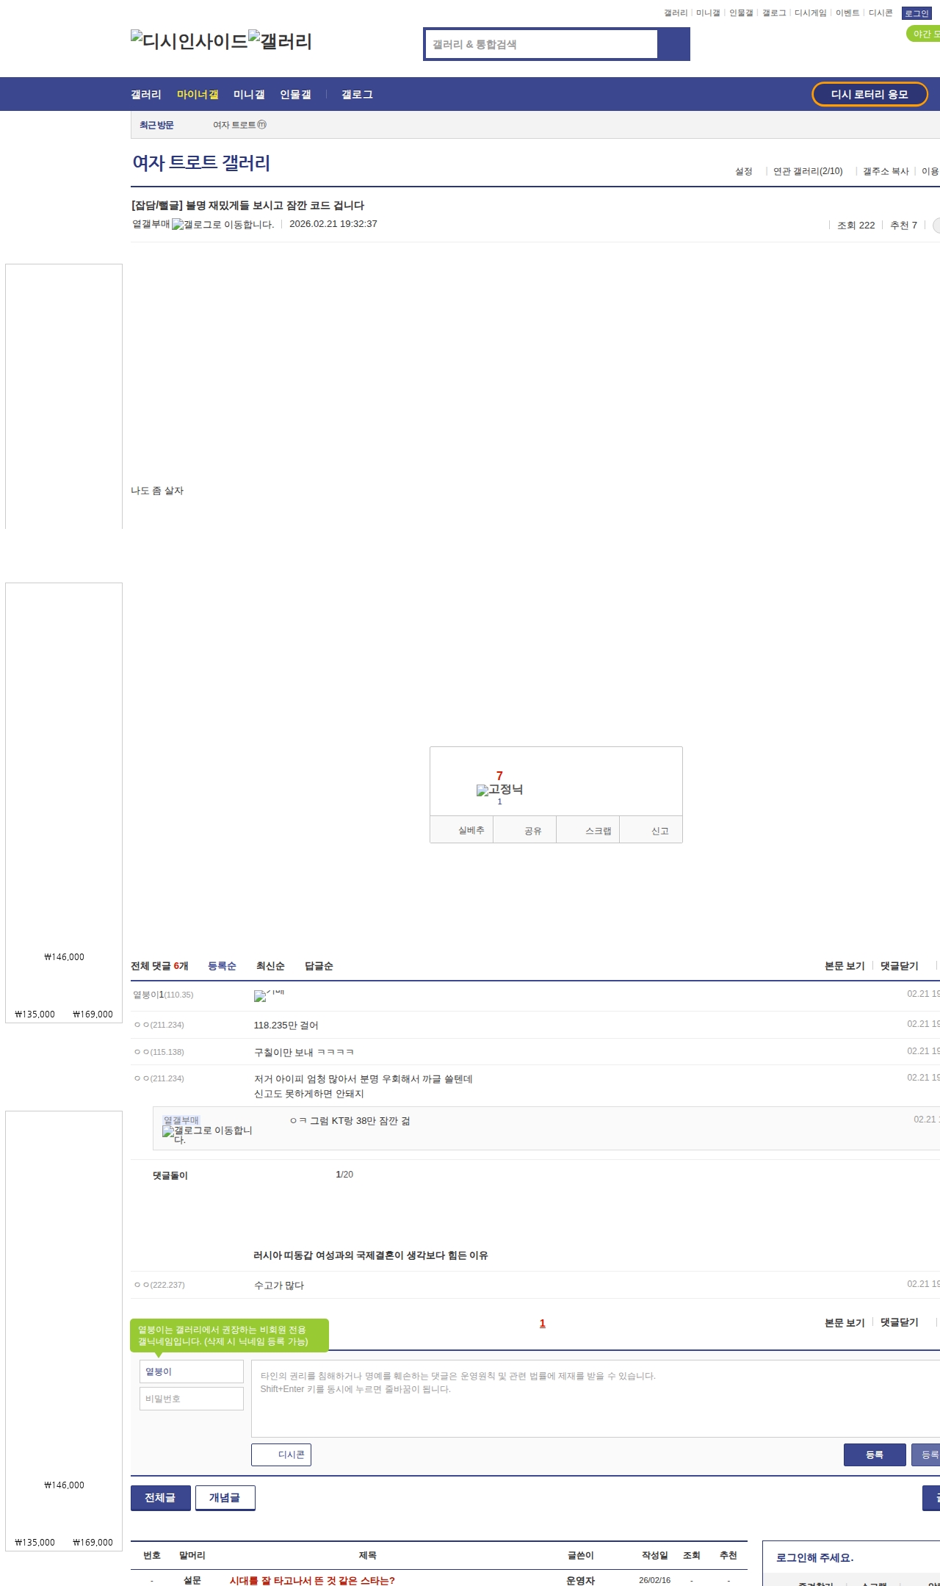
Task: Open 인물갤 in the blue navigation bar
Action: click(x=295, y=95)
